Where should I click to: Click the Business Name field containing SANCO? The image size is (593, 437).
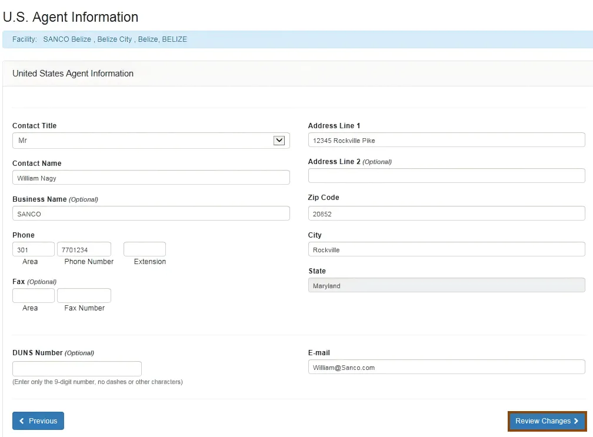151,214
